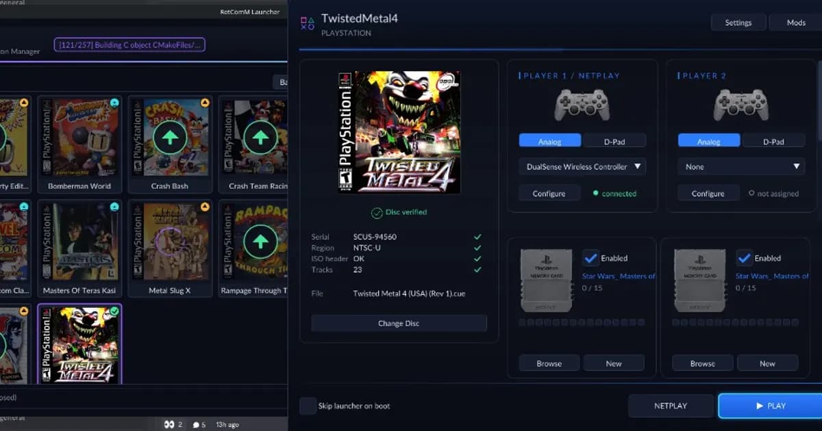Browse for a Player 1 memory card
822x431 pixels.
click(x=549, y=363)
